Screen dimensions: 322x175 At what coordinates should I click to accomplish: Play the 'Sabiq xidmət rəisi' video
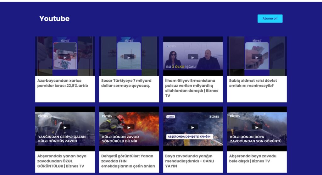click(257, 57)
